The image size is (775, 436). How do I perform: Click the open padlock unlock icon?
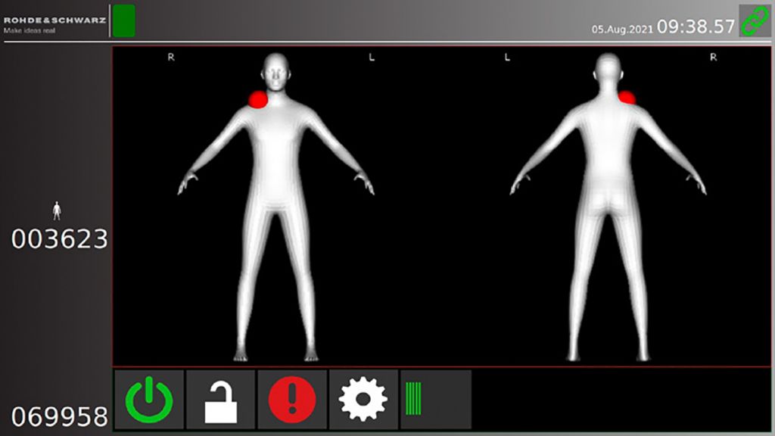pyautogui.click(x=221, y=400)
